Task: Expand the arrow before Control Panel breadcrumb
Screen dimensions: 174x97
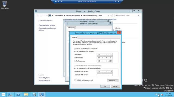Action: [x=52, y=16]
